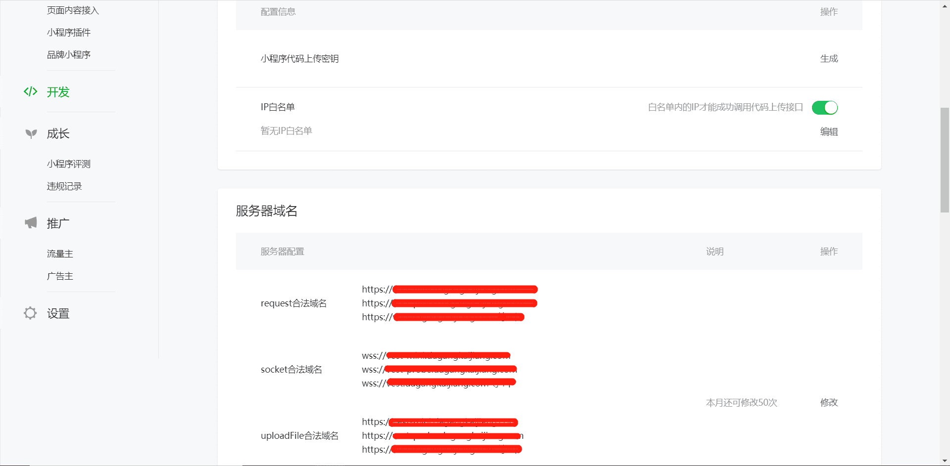Select 广告主 under 推广
The width and height of the screenshot is (950, 466).
[60, 276]
